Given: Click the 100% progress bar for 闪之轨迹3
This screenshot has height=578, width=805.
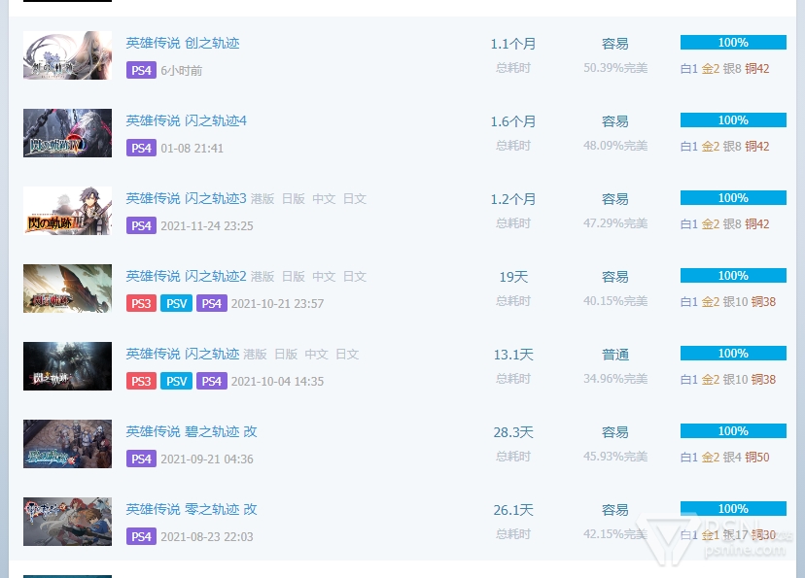Looking at the screenshot, I should coord(733,198).
